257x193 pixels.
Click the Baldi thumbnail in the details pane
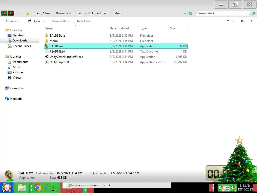pos(9,176)
